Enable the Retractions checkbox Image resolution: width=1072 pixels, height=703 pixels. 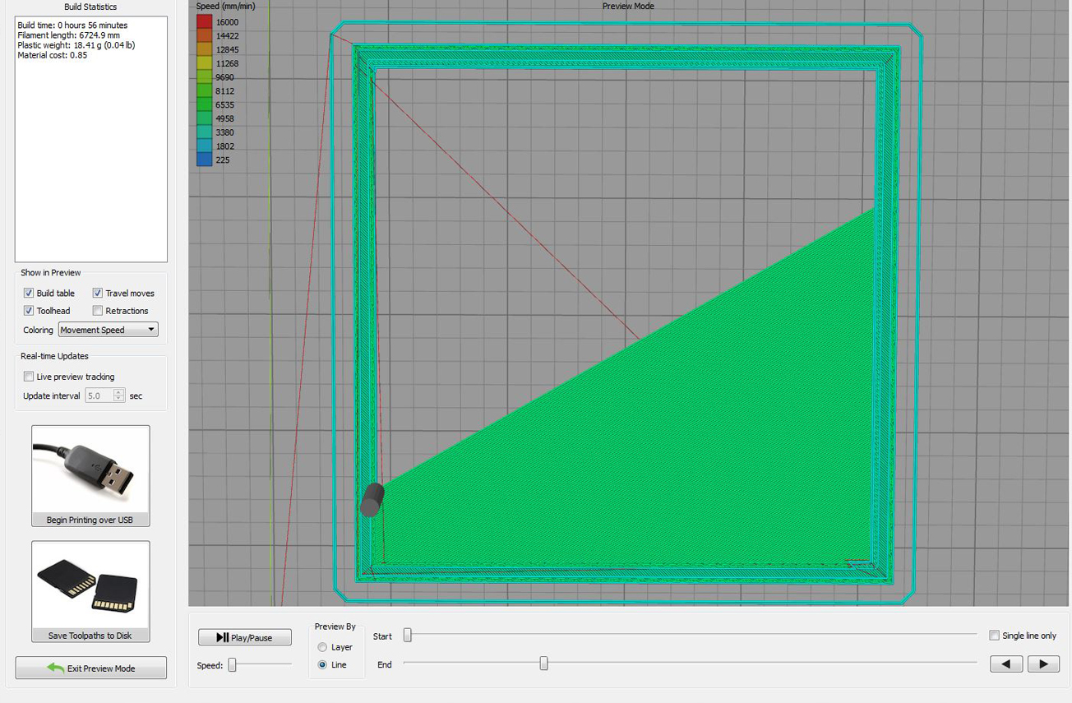98,311
